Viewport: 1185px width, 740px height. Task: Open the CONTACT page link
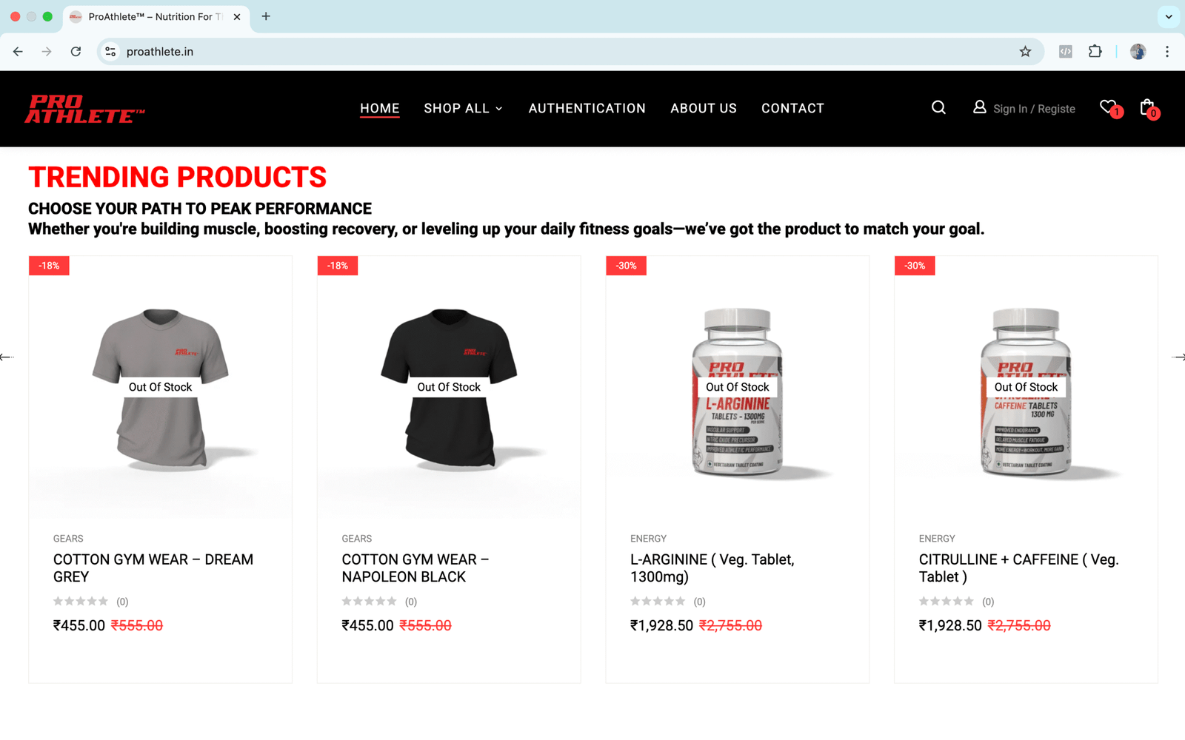[792, 108]
